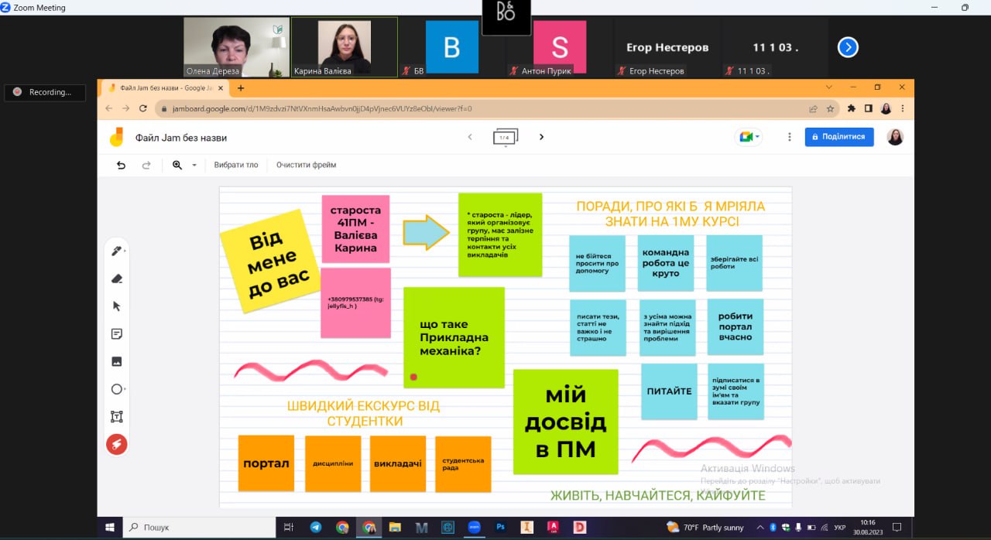Select the Pen tool in Jamboard
This screenshot has width=991, height=540.
point(117,251)
